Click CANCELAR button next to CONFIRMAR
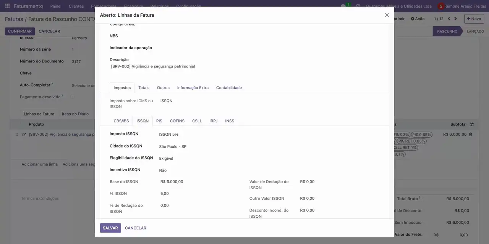The image size is (489, 244). coord(49,31)
